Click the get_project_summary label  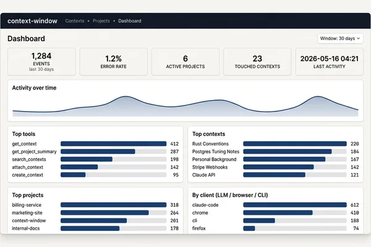34,151
